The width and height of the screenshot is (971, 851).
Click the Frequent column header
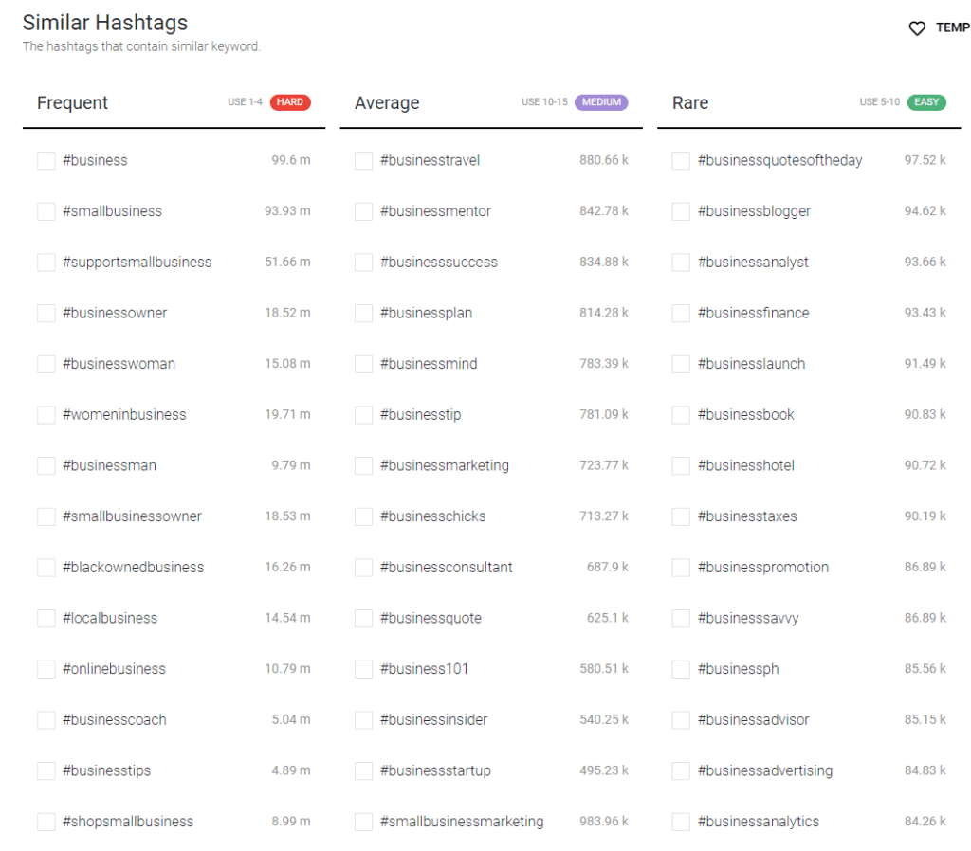73,103
